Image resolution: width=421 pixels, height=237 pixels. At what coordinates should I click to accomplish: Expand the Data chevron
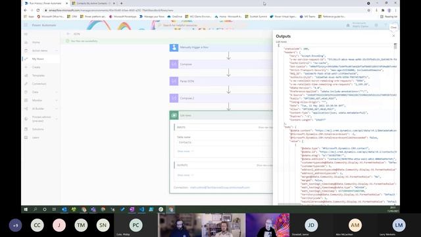click(57, 92)
